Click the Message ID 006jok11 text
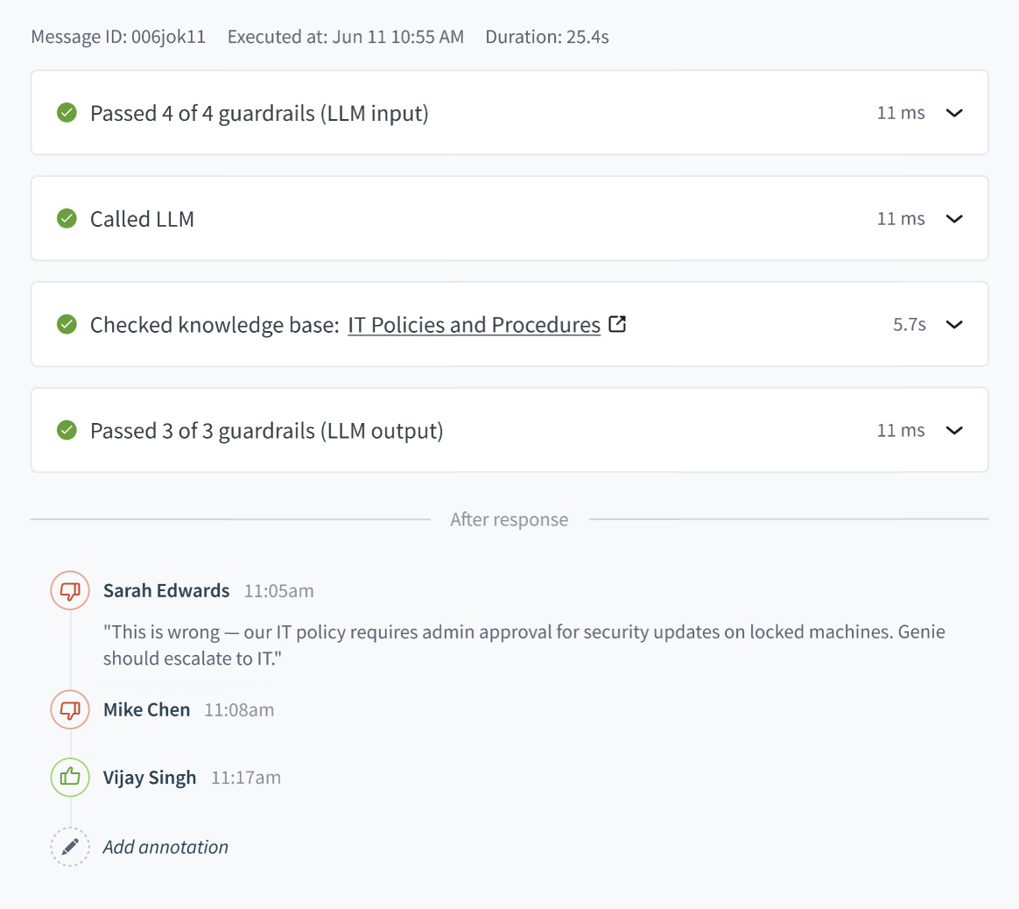 pyautogui.click(x=118, y=37)
